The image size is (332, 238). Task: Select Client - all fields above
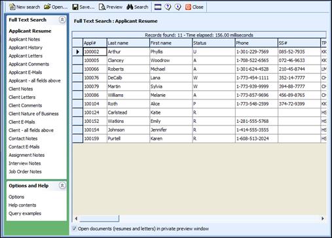click(31, 130)
